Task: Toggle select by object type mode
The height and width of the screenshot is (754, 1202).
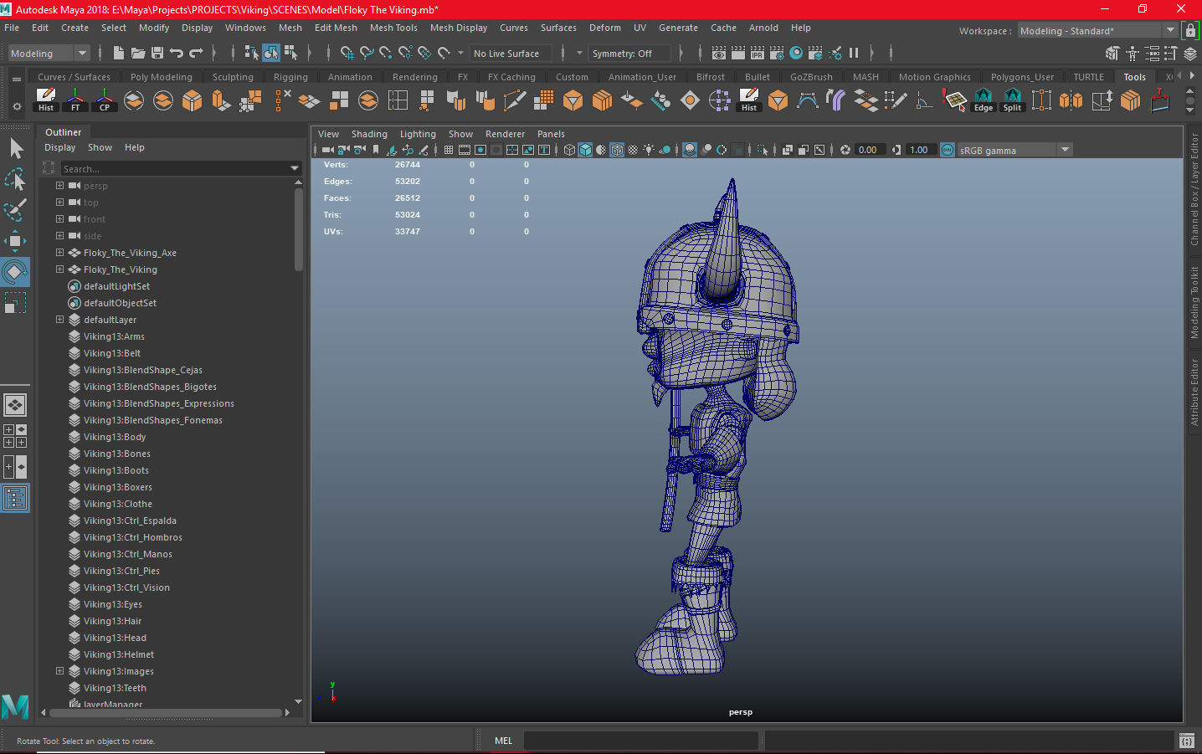Action: pyautogui.click(x=271, y=53)
